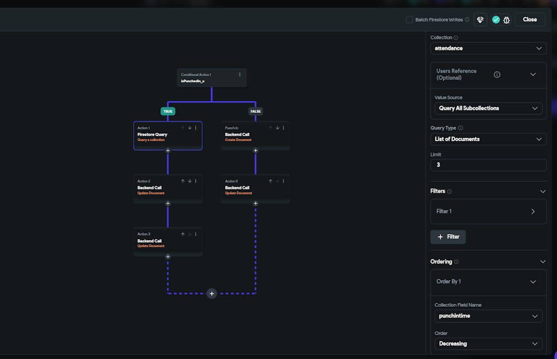Expand the Filter 1 row
This screenshot has height=359, width=557.
532,211
